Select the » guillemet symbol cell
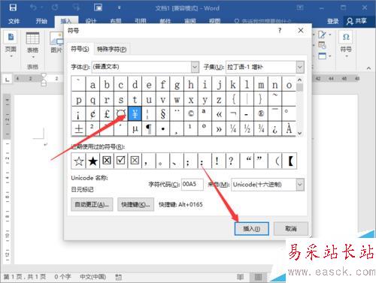Image resolution: width=376 pixels, height=283 pixels. point(219,129)
